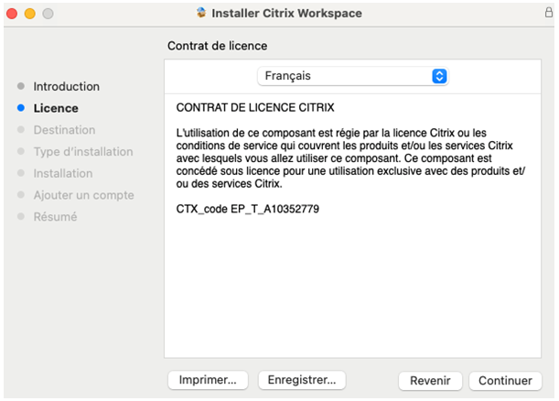Click the Citrix installer package icon

pos(201,13)
